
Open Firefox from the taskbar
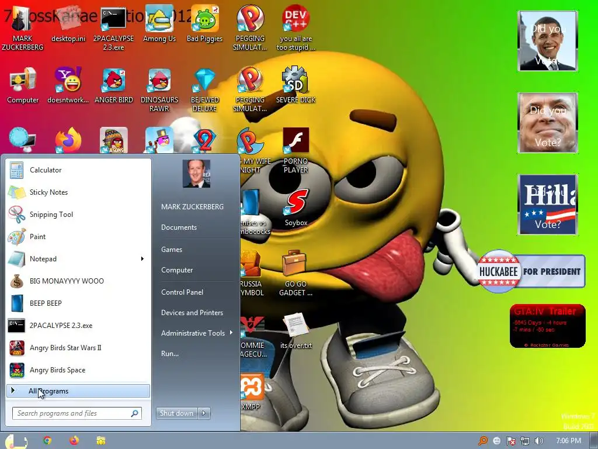coord(74,441)
